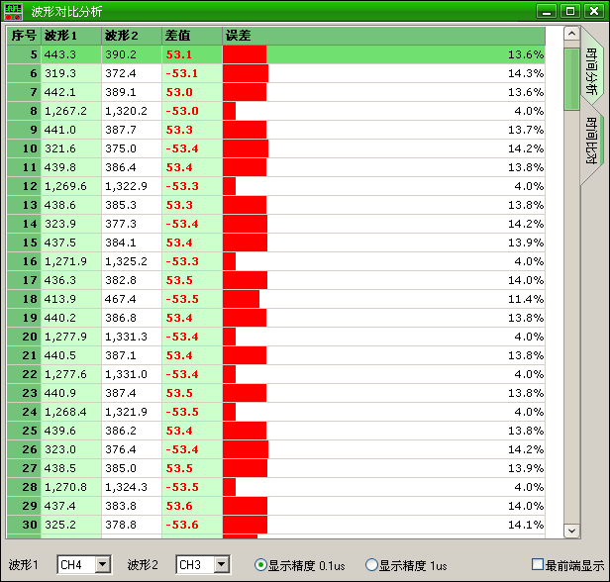This screenshot has width=610, height=582.
Task: Open the 波形1 CH4 channel dropdown
Action: point(102,565)
